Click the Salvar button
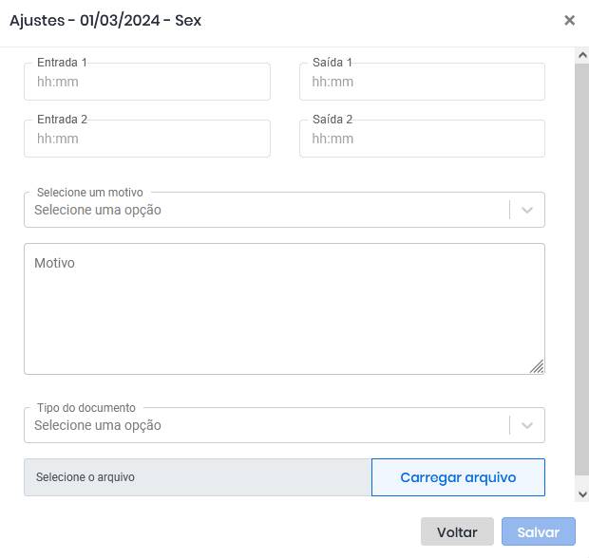589x558 pixels. [x=539, y=531]
